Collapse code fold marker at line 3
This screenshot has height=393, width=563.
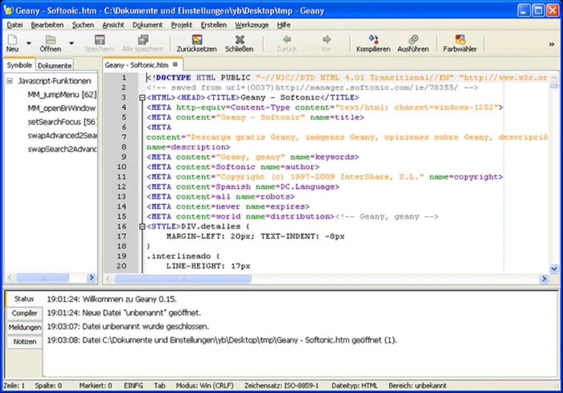142,98
